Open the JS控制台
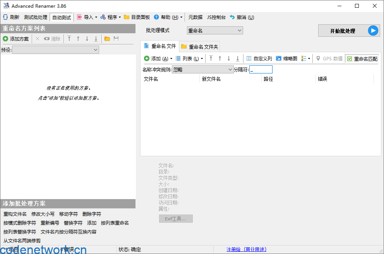This screenshot has width=384, height=254. click(216, 17)
